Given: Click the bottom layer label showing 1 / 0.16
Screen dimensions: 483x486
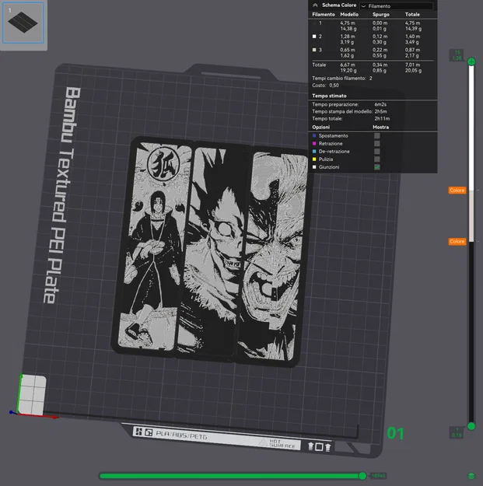Looking at the screenshot, I should pos(457,432).
